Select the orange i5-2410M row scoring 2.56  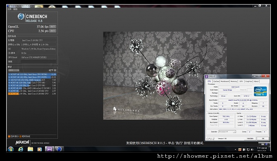[x=32, y=94]
